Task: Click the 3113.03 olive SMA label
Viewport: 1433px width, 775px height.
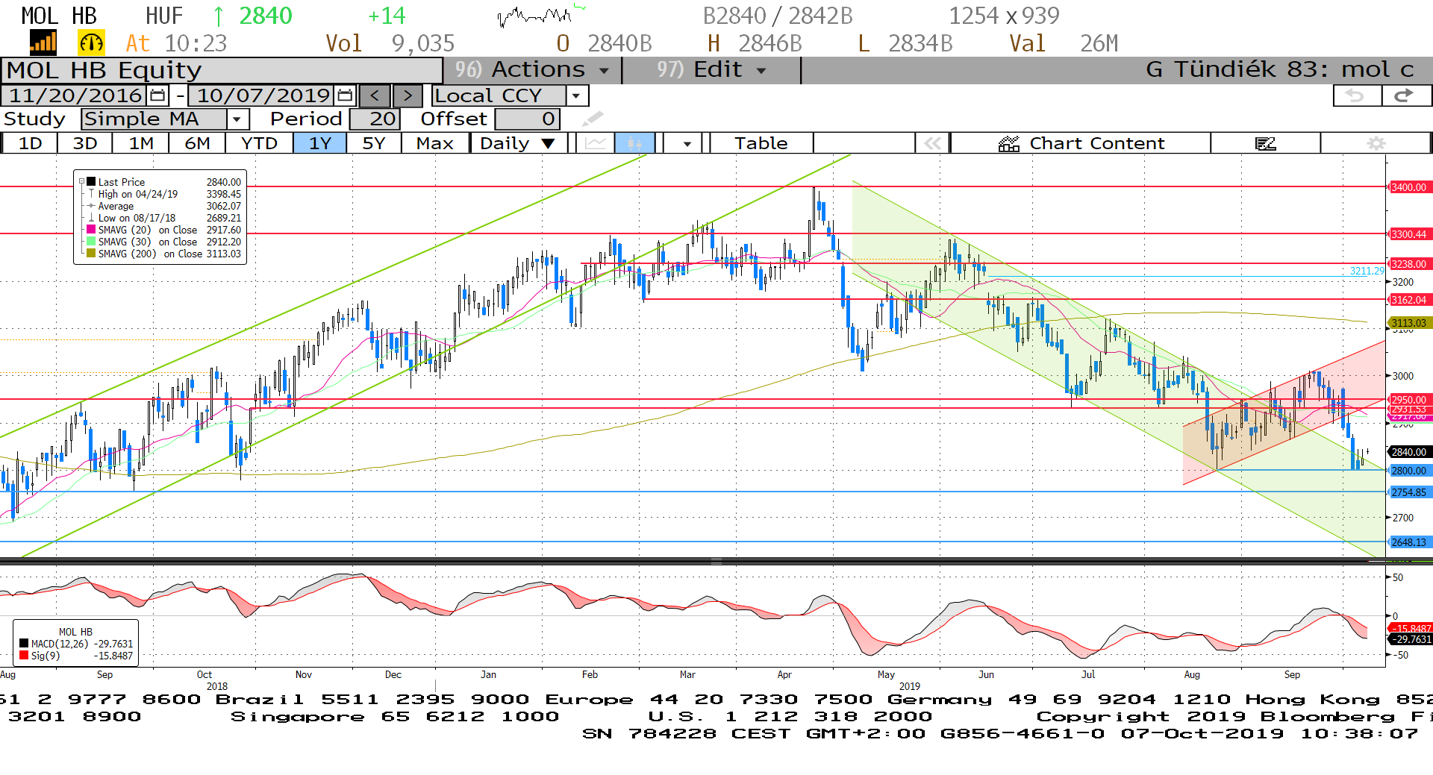Action: point(1408,323)
